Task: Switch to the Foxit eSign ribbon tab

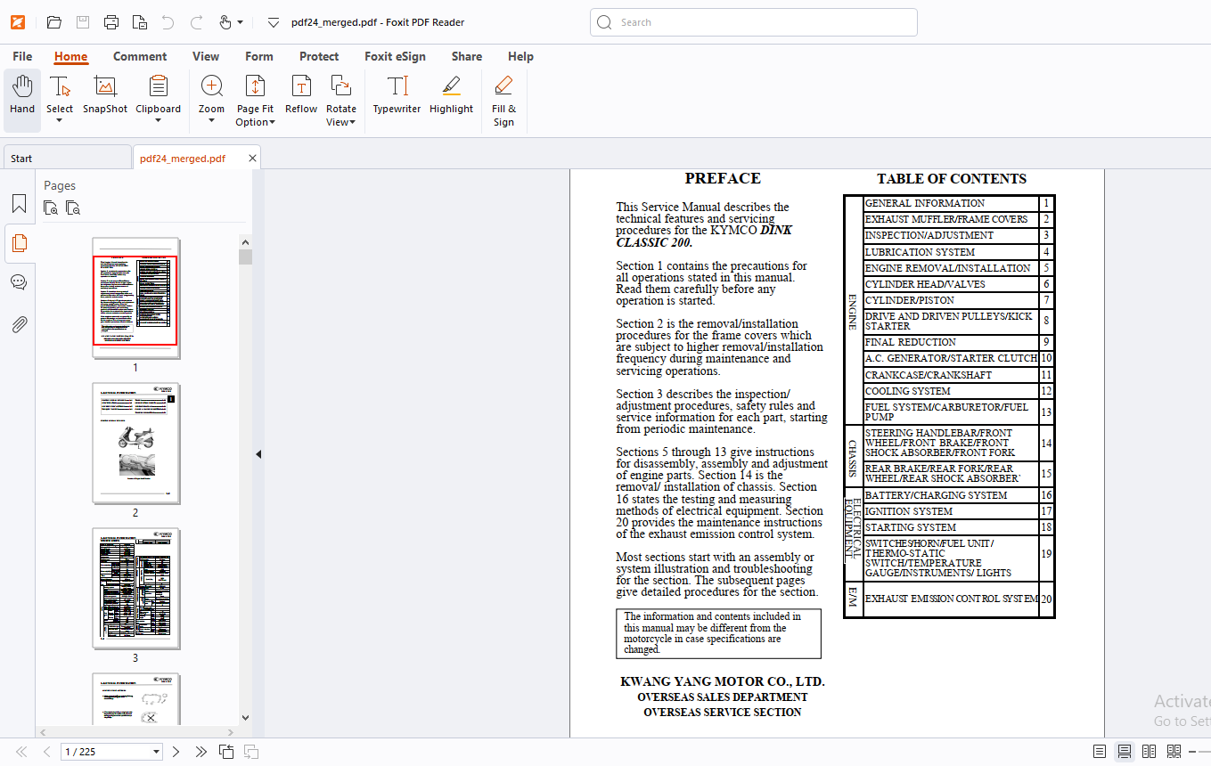Action: 395,56
